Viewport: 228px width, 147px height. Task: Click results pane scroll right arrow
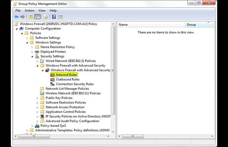(212, 136)
